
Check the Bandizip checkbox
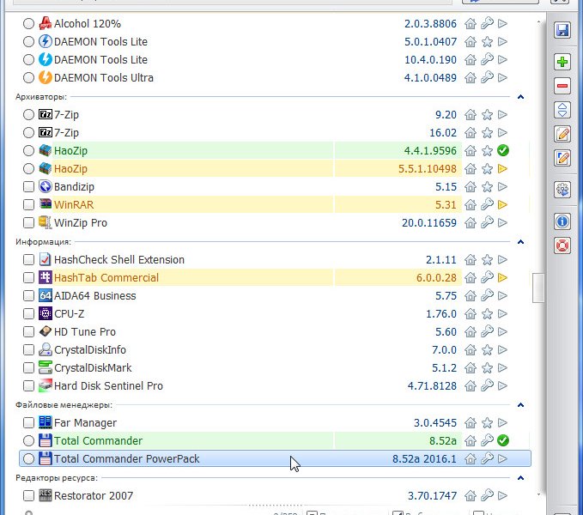pyautogui.click(x=28, y=186)
